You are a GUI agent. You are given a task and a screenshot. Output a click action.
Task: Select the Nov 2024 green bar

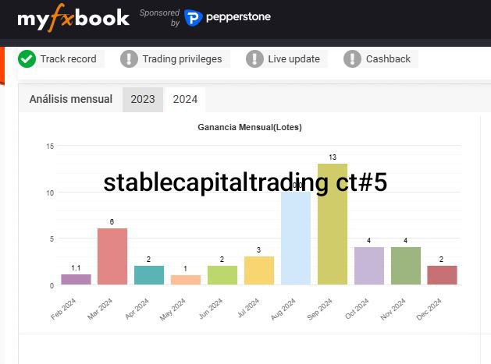[x=406, y=266]
